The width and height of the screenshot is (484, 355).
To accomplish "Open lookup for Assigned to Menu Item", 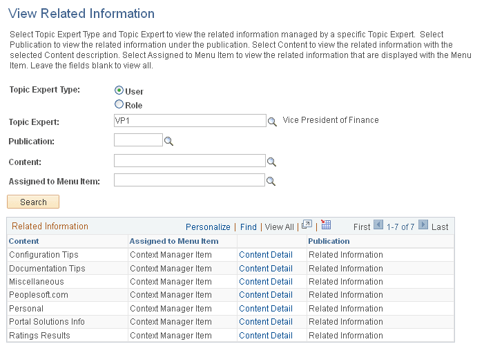I will coord(271,181).
